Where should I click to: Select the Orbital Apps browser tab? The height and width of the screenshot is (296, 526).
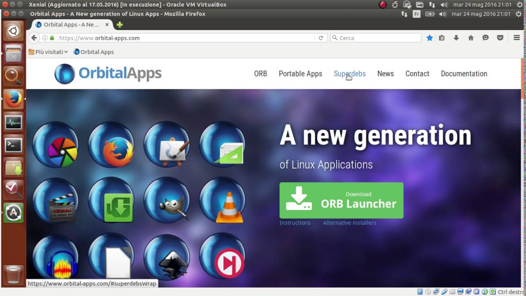tap(71, 25)
